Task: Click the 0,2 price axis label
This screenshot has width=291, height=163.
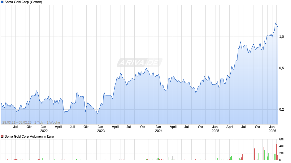Action: coord(281,109)
